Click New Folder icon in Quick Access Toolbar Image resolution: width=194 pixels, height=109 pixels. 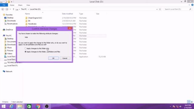point(9,2)
